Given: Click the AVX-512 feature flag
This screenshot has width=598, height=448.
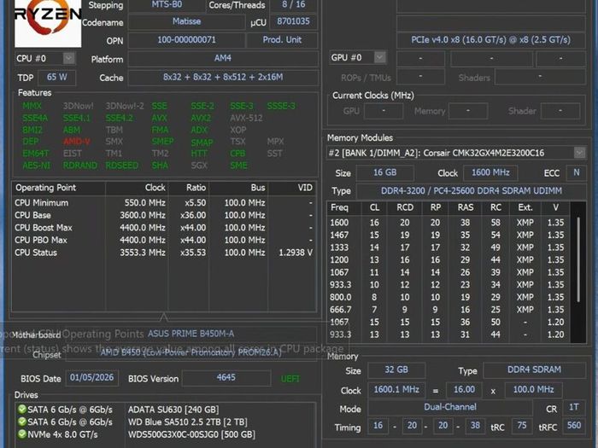Looking at the screenshot, I should tap(246, 118).
